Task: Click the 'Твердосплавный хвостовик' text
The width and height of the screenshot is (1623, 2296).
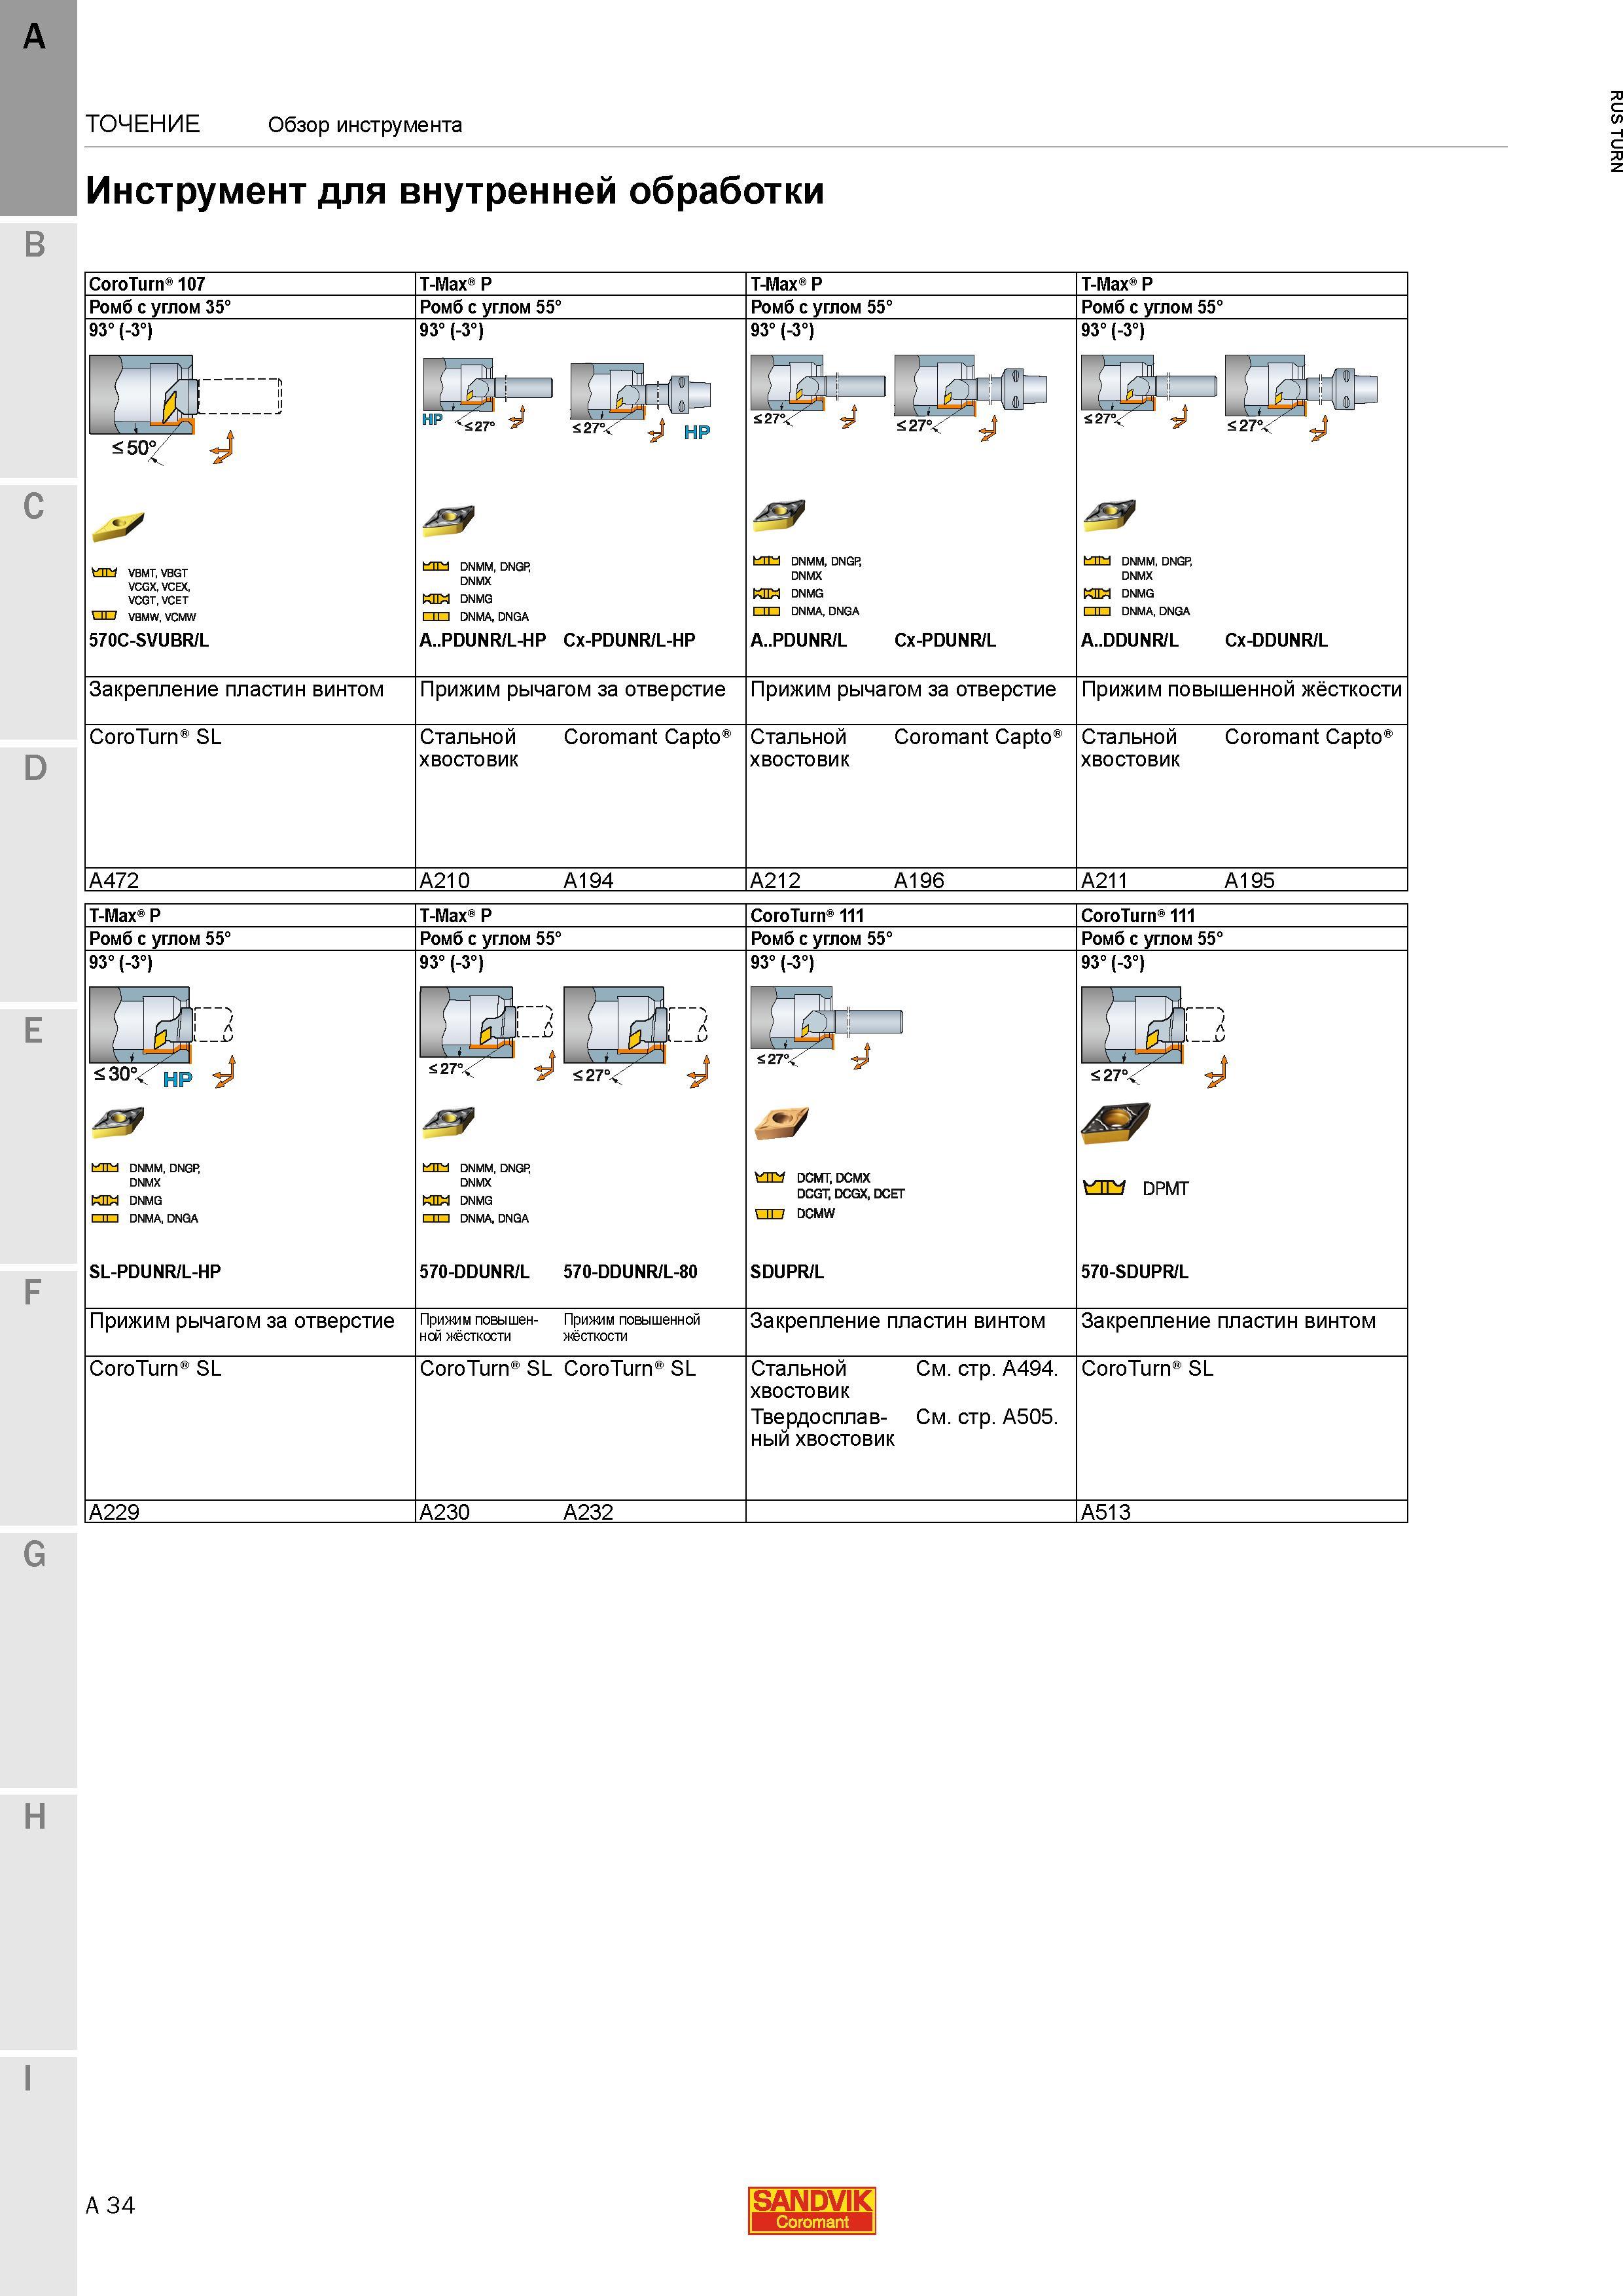Action: click(x=822, y=1428)
